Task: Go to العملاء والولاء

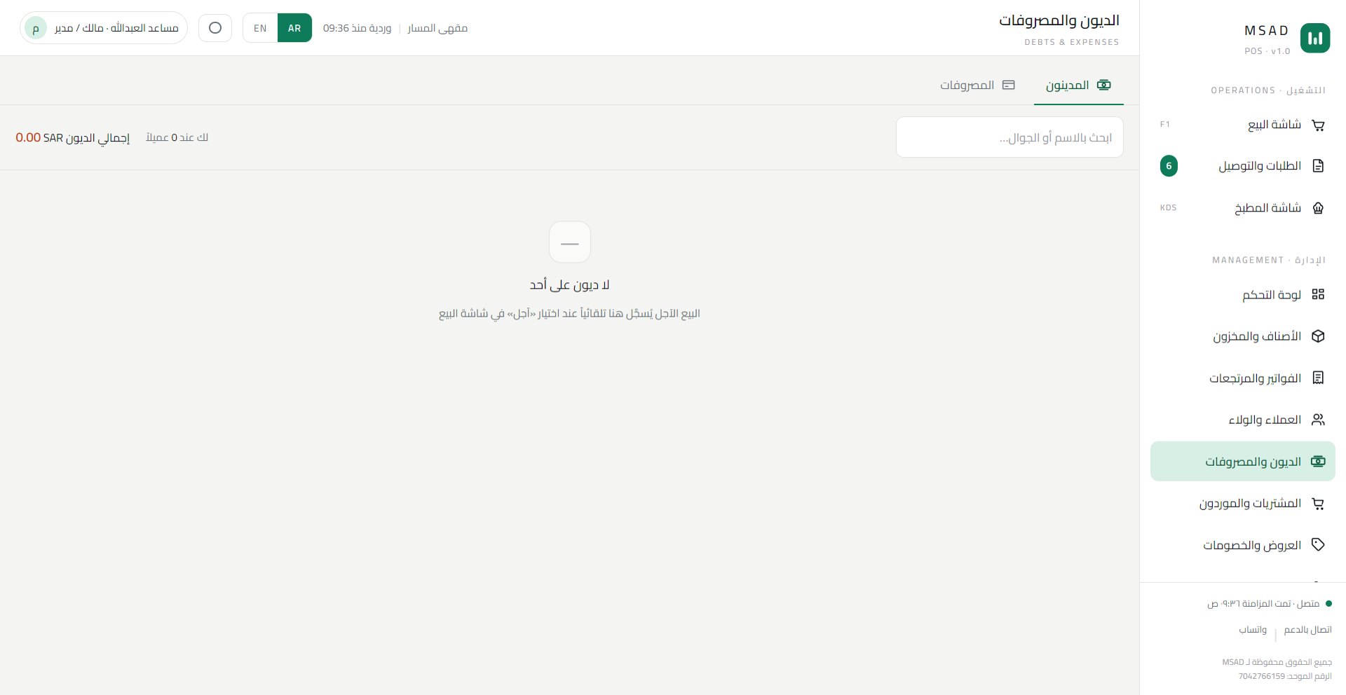Action: pos(1243,420)
